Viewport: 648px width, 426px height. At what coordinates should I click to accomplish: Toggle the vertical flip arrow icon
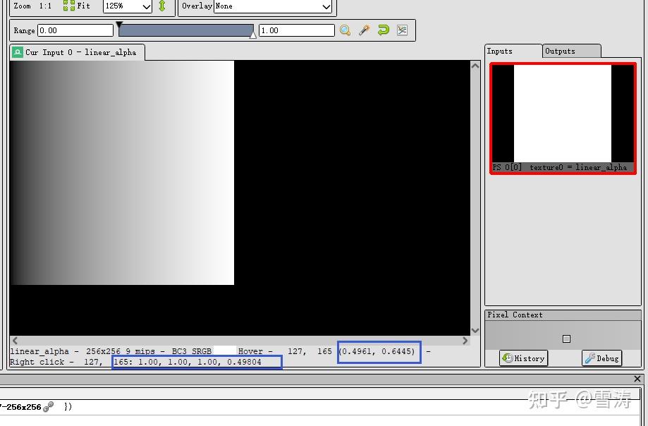[161, 7]
